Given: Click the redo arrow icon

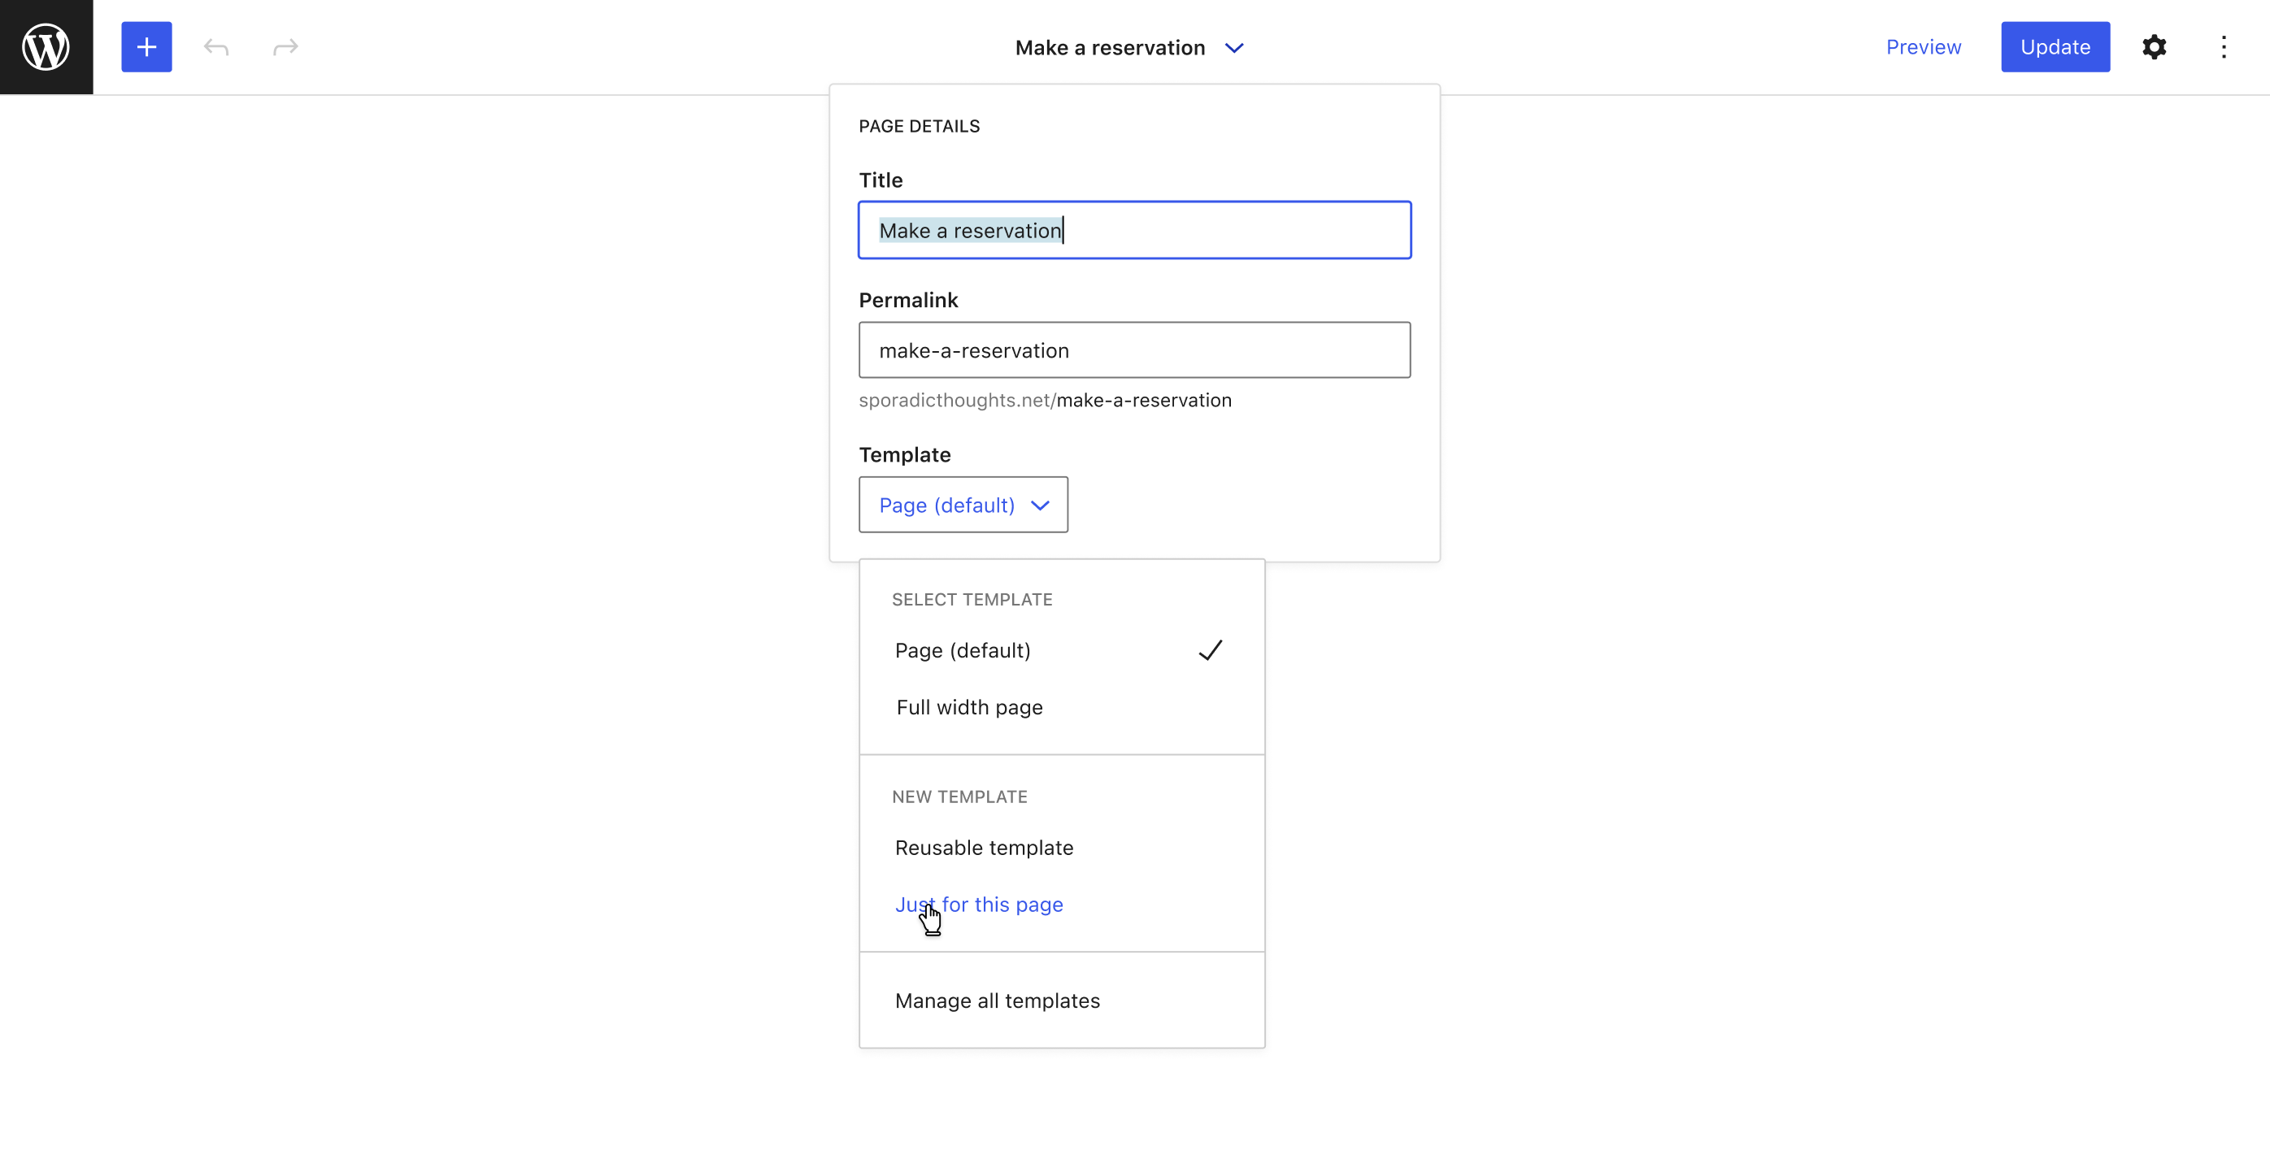Looking at the screenshot, I should pyautogui.click(x=285, y=46).
